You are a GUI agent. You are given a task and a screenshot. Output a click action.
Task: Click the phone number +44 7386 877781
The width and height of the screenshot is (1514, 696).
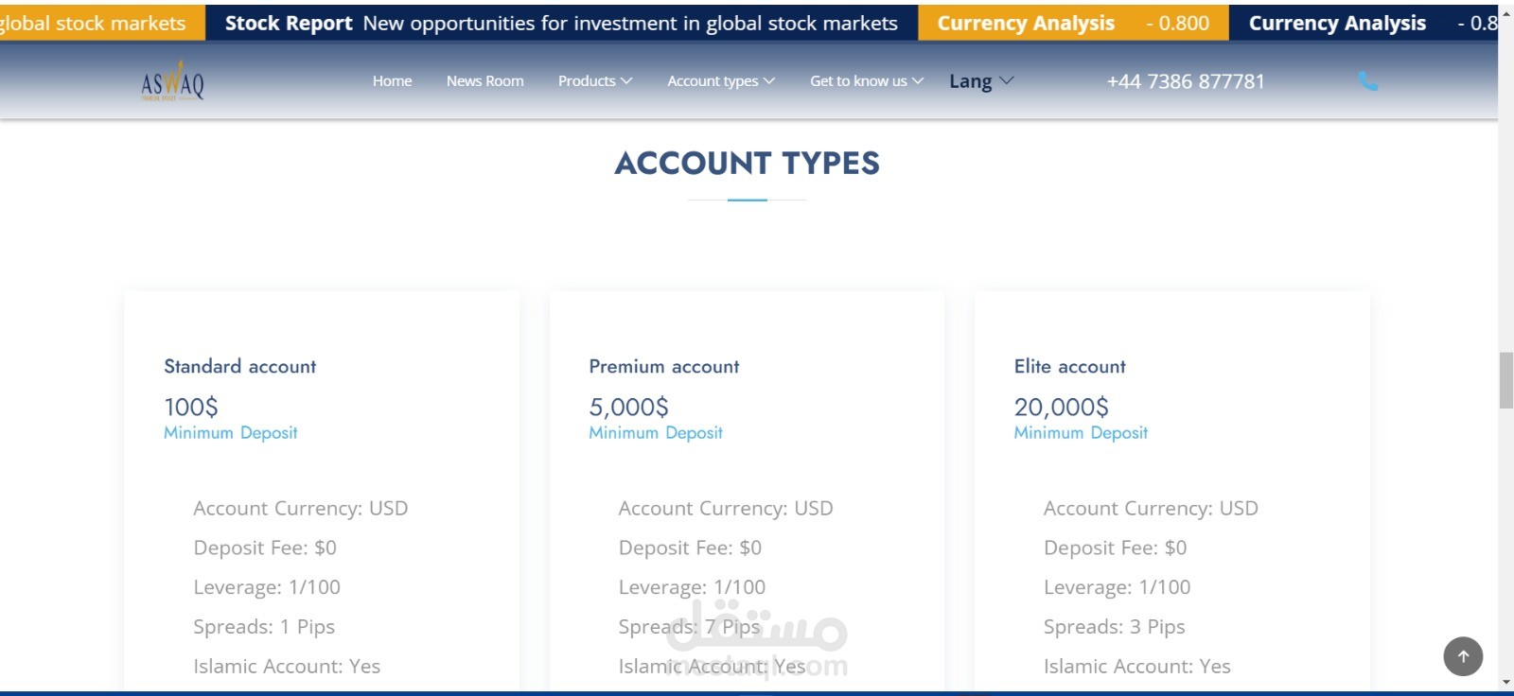pyautogui.click(x=1186, y=81)
